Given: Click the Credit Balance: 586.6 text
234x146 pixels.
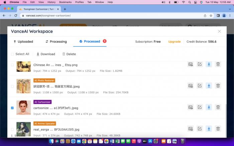Looking at the screenshot, I should coord(202,42).
